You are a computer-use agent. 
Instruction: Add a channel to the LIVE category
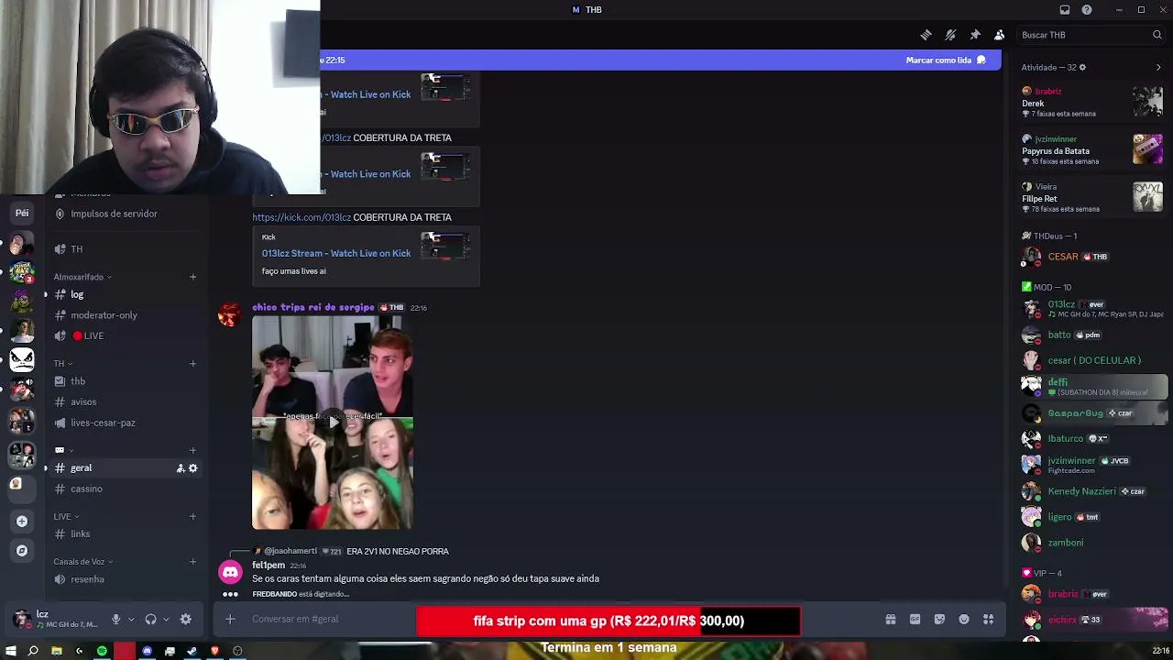192,517
